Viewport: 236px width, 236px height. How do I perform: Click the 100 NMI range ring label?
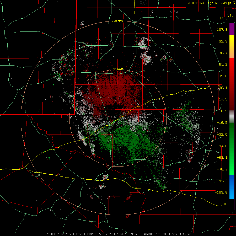pyautogui.click(x=118, y=21)
